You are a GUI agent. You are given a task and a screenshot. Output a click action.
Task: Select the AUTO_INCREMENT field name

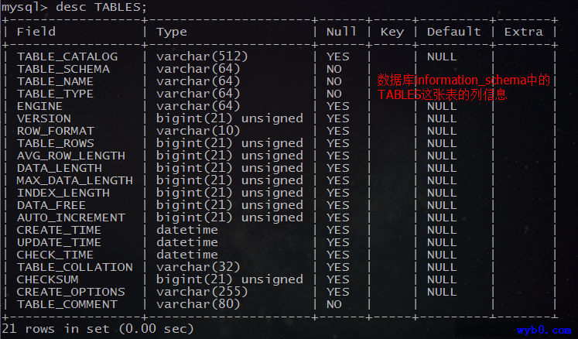[x=71, y=218]
